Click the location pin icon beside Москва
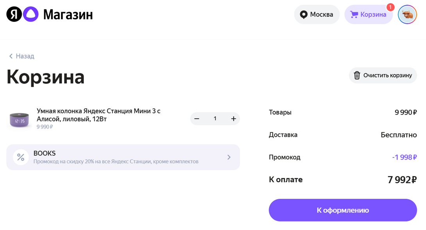 click(x=303, y=14)
